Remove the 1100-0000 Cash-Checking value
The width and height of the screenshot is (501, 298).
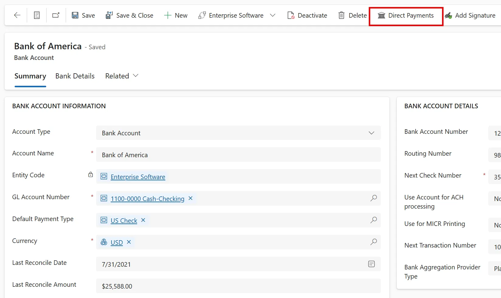click(x=191, y=198)
